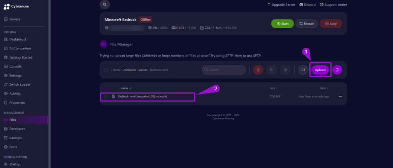This screenshot has width=393, height=168.
Task: Click the magnifier search icon at top
Action: click(104, 5)
